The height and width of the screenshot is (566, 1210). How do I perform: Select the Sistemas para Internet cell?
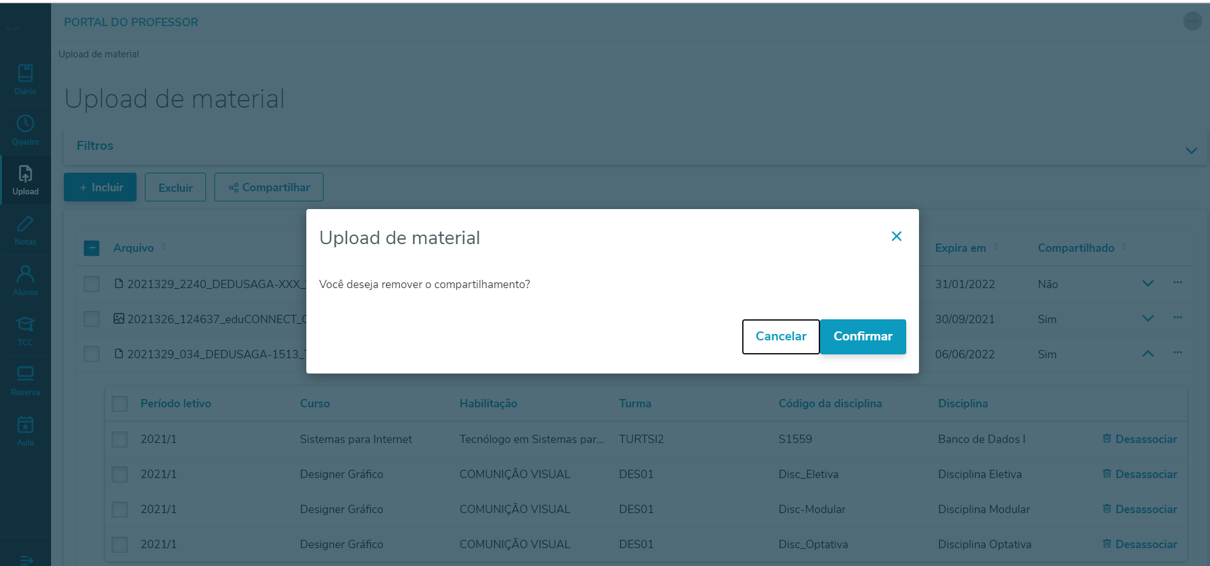356,439
